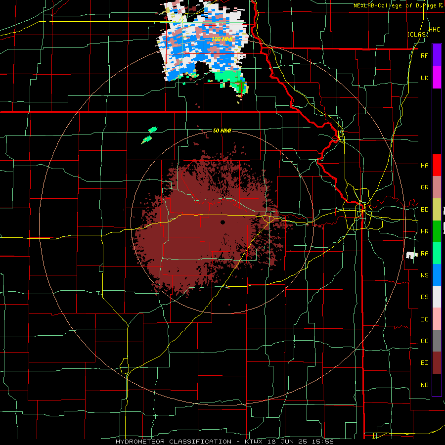Image resolution: width=445 pixels, height=445 pixels.
Task: Click the GR legend label
Action: click(424, 187)
